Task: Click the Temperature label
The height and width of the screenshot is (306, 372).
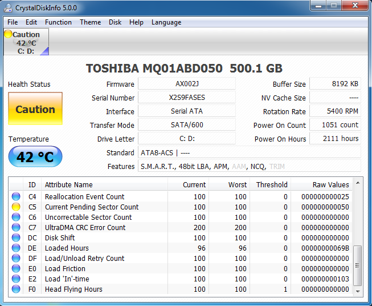Action: [28, 139]
